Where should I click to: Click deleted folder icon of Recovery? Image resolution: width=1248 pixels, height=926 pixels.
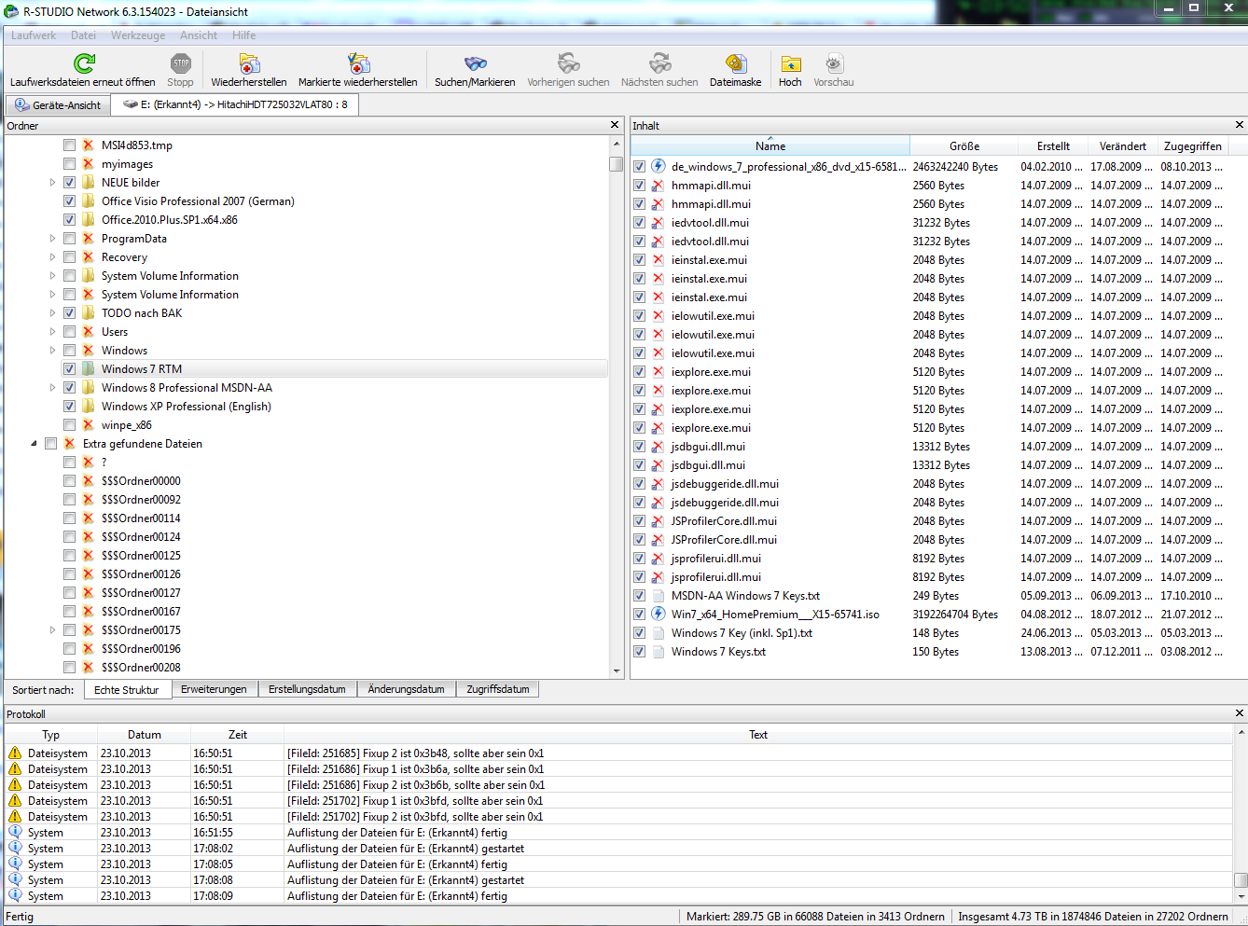coord(89,257)
